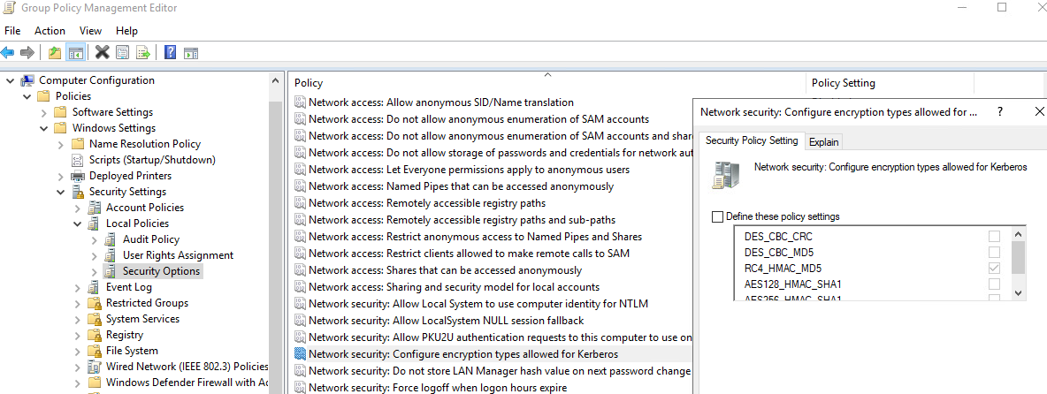Toggle the RC4_HMAC_MD5 checkbox

coord(995,268)
